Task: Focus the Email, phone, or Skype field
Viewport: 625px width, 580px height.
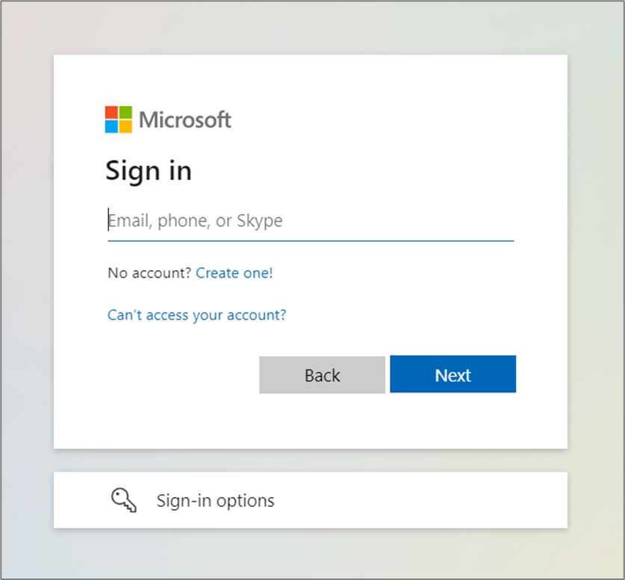Action: point(224,221)
